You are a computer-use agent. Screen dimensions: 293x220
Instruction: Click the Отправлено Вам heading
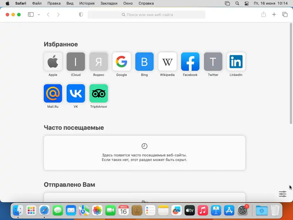(x=69, y=185)
